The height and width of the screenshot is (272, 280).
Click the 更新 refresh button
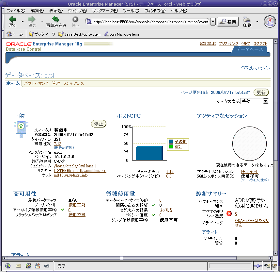pos(261,92)
